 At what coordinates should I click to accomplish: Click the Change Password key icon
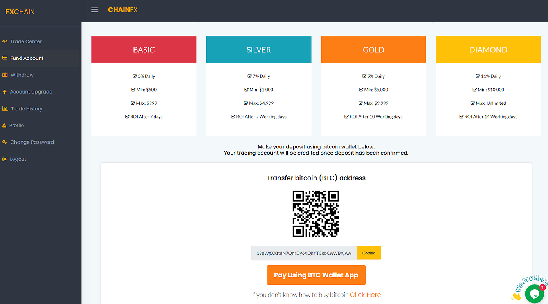pyautogui.click(x=5, y=142)
